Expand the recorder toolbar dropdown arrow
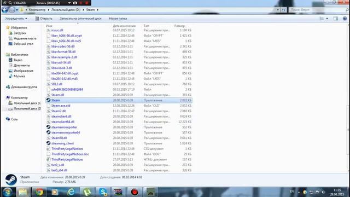 69,3
